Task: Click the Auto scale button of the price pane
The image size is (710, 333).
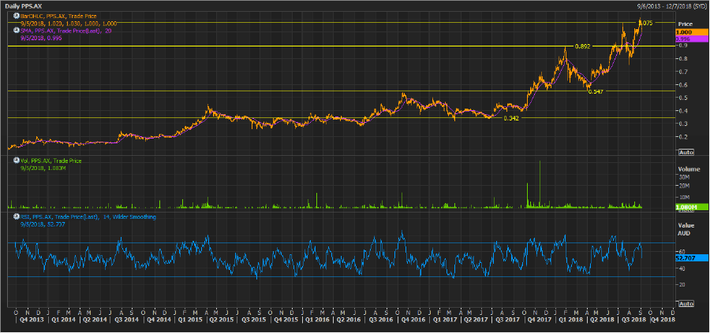Action: pyautogui.click(x=686, y=152)
